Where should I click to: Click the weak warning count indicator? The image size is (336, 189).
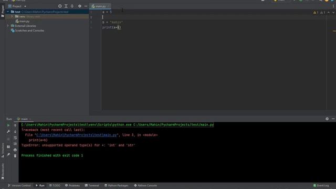322,13
